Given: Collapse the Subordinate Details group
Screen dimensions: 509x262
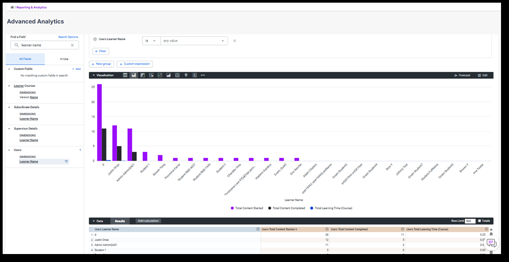Looking at the screenshot, I should (x=9, y=107).
